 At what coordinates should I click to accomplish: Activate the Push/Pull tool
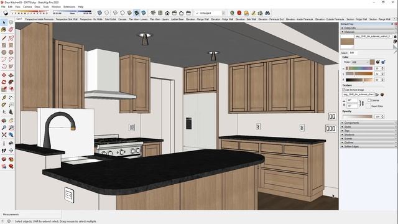11,75
